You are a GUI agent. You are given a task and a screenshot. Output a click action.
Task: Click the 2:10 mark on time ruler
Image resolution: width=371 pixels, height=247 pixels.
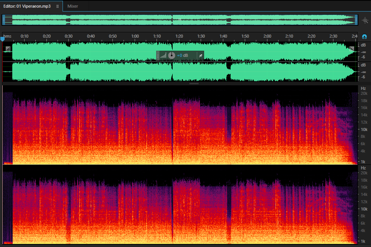289,36
